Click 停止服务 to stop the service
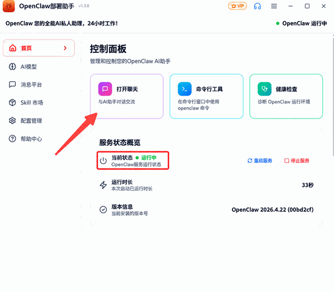The width and height of the screenshot is (334, 292). [x=297, y=161]
